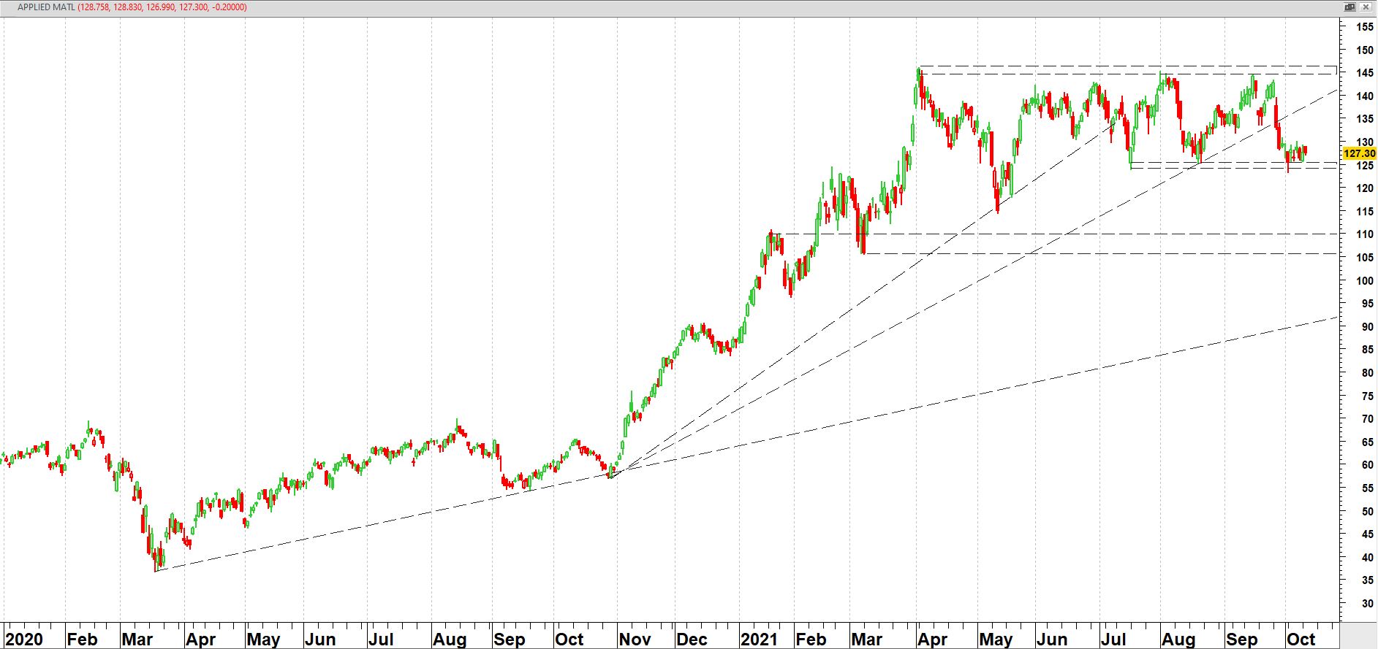The image size is (1378, 649).
Task: Click the first Feb label after 2020
Action: coord(82,640)
